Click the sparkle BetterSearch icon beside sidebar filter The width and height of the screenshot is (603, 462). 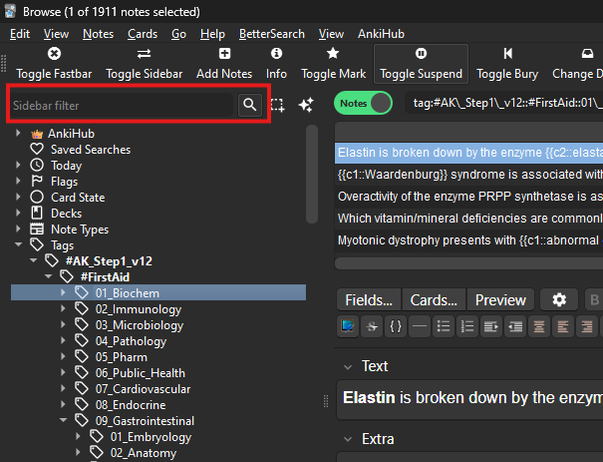pyautogui.click(x=306, y=105)
